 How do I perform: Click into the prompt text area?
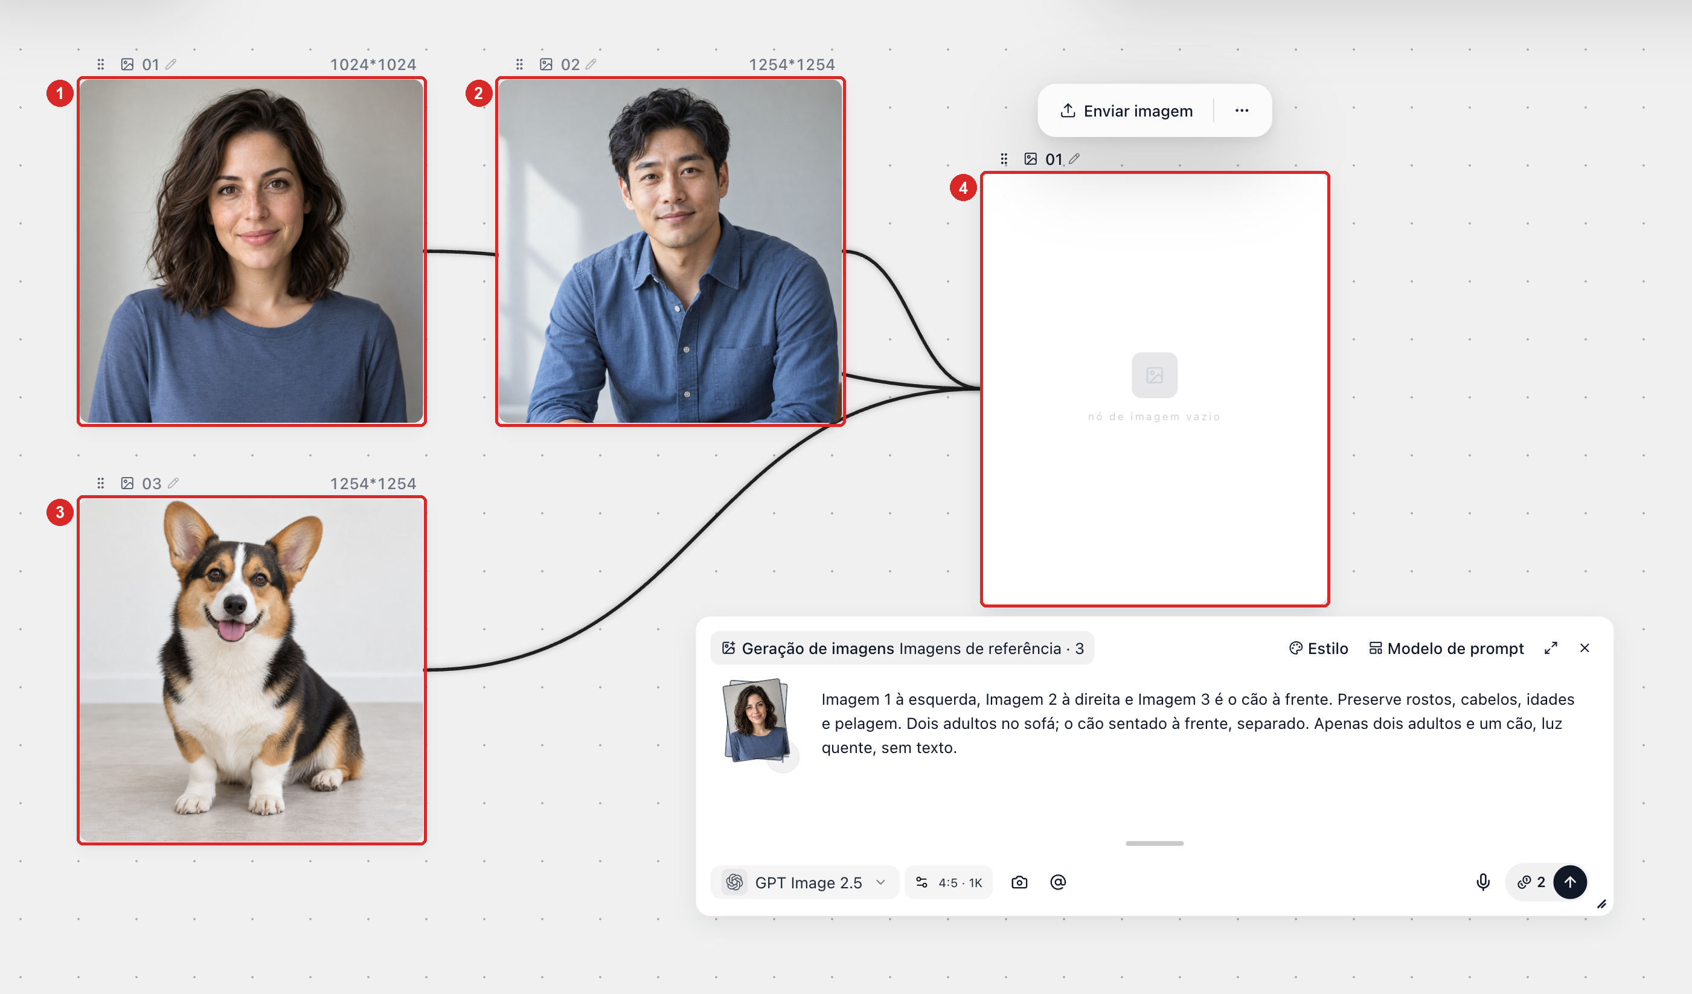[1197, 724]
